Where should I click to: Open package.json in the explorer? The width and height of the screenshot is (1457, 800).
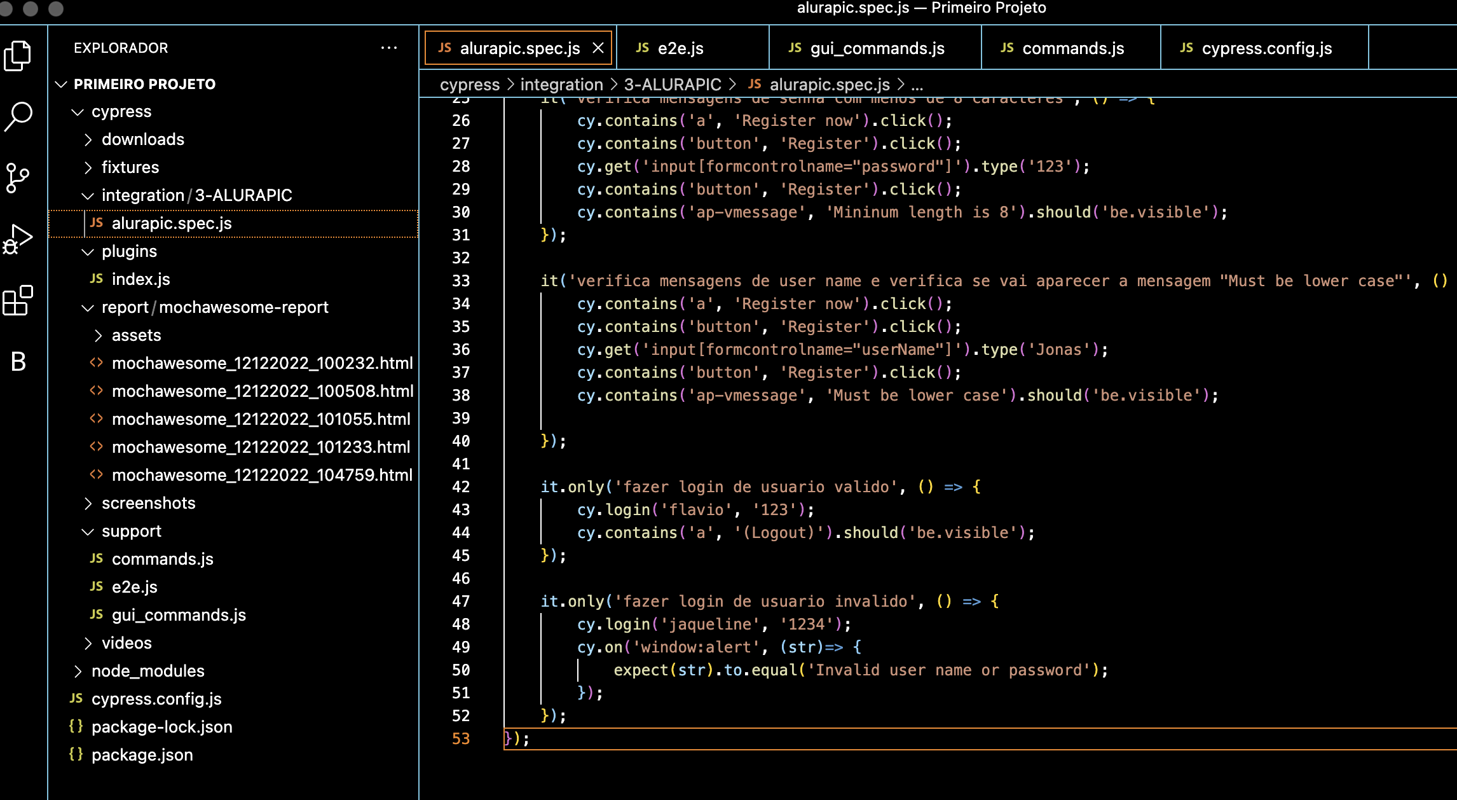pyautogui.click(x=142, y=755)
